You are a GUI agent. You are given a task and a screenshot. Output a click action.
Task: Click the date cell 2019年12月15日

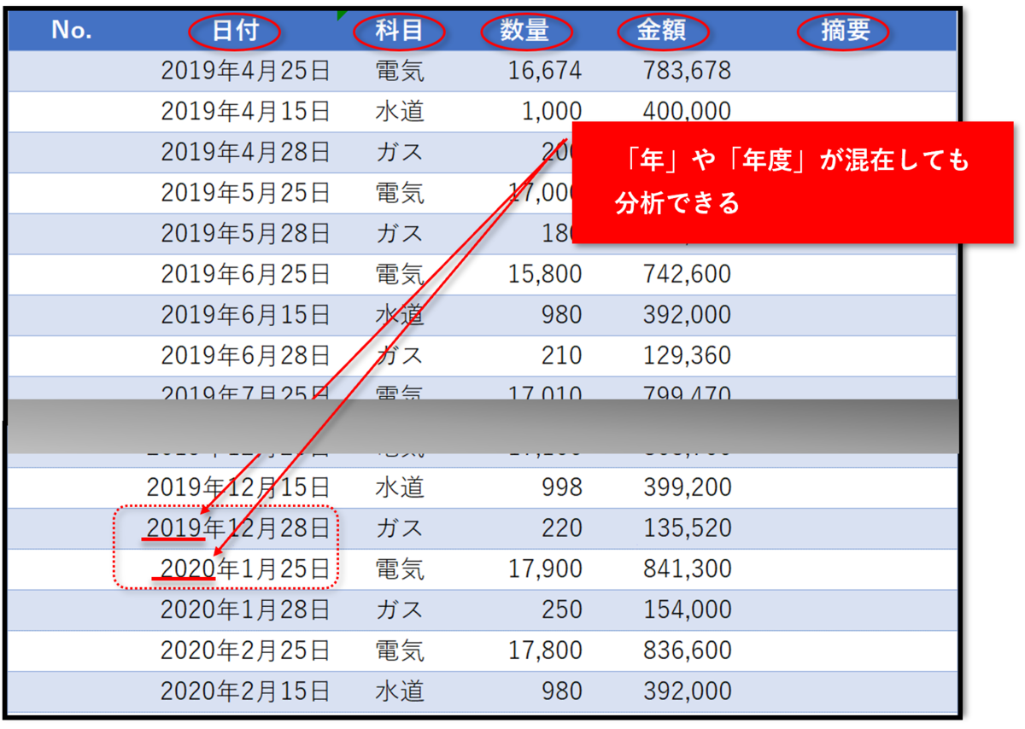click(x=238, y=487)
